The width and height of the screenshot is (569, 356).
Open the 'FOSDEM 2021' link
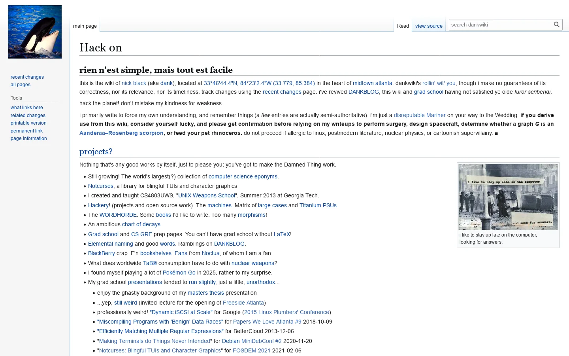coord(252,350)
